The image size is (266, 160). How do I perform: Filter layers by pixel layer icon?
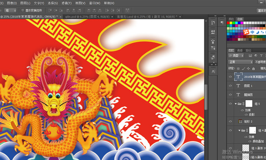click(x=250, y=56)
